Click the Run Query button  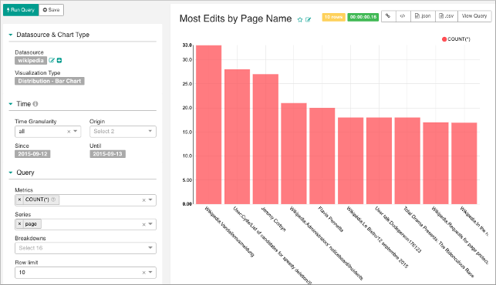(21, 10)
